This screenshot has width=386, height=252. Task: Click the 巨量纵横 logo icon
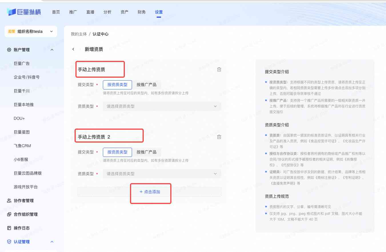tap(11, 12)
